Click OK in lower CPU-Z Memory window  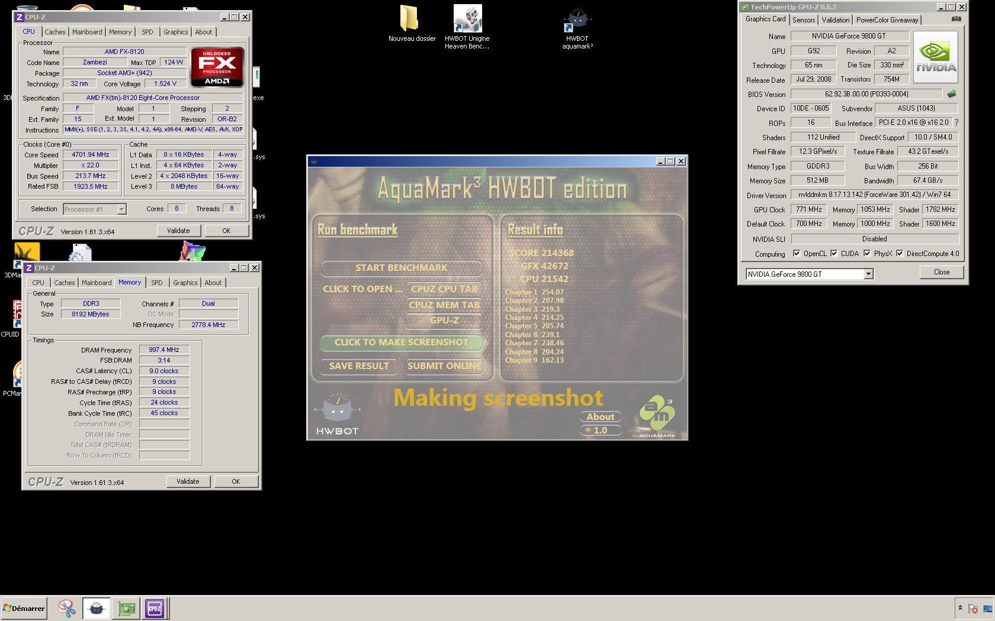click(x=236, y=481)
